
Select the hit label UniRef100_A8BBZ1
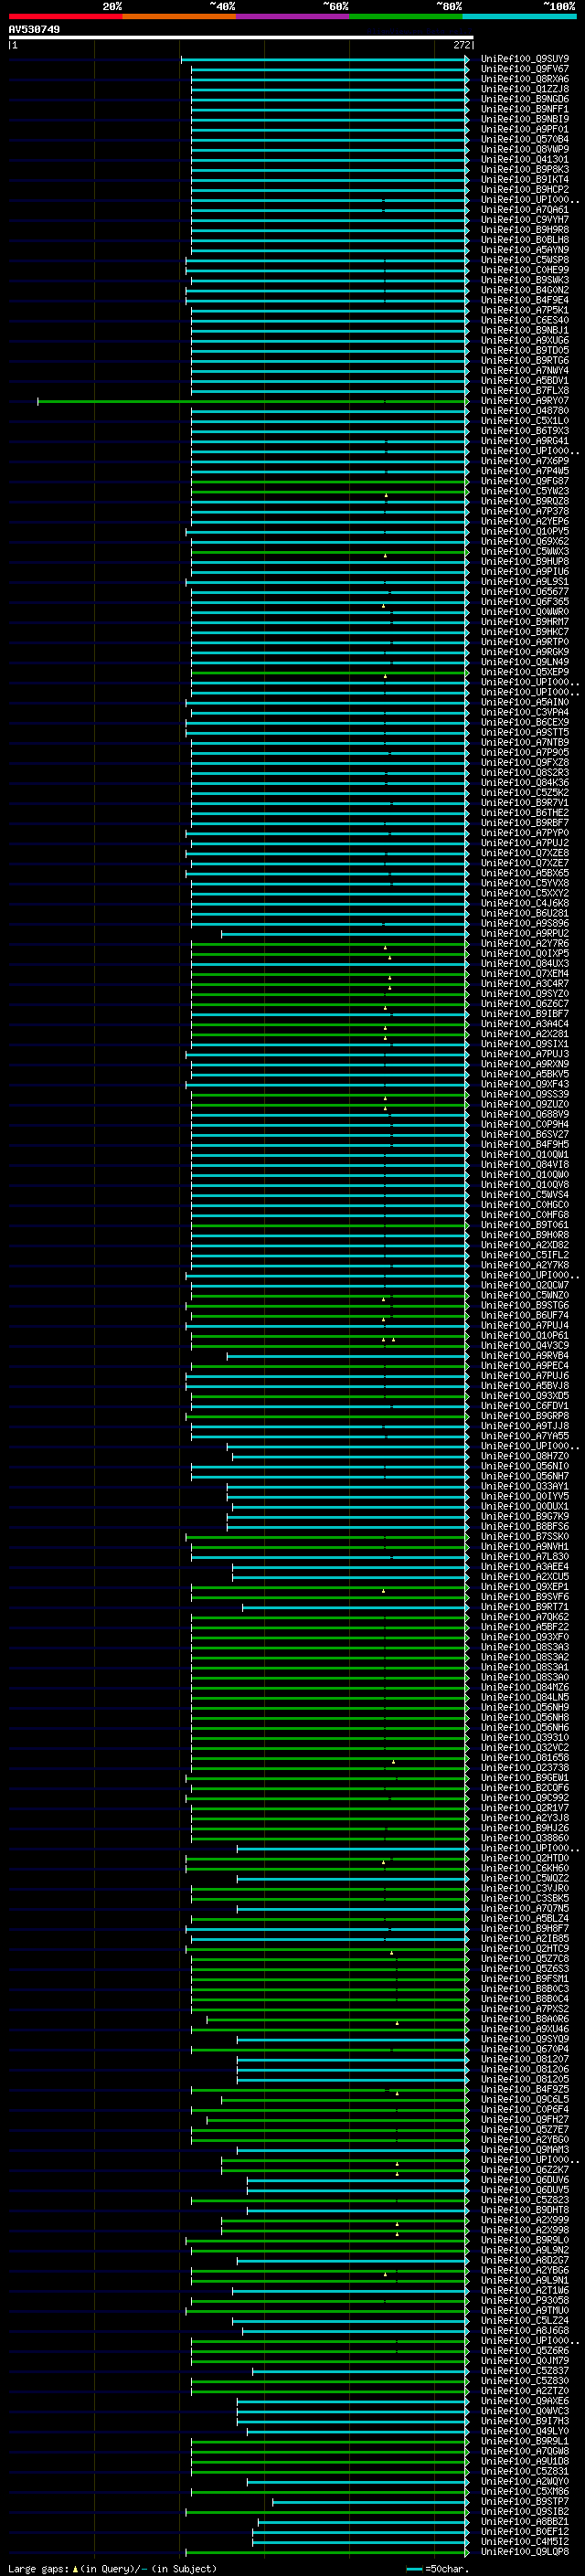[525, 2521]
